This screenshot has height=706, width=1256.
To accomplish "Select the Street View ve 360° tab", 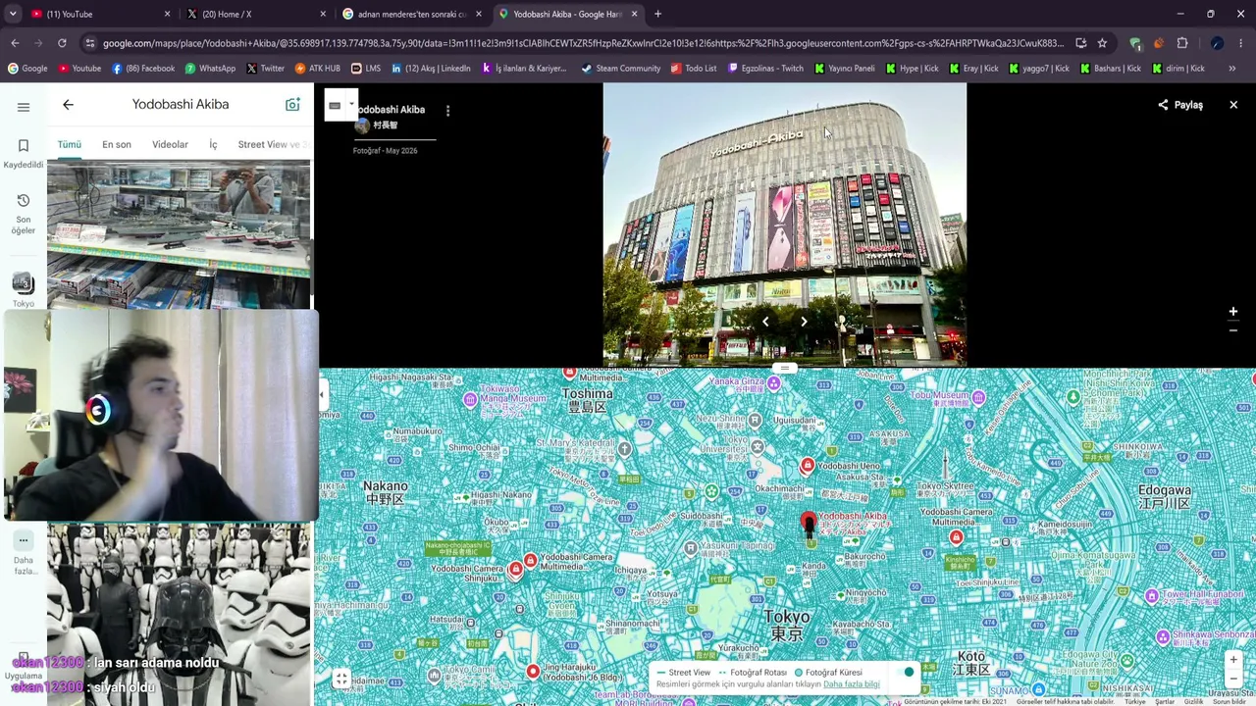I will click(273, 144).
